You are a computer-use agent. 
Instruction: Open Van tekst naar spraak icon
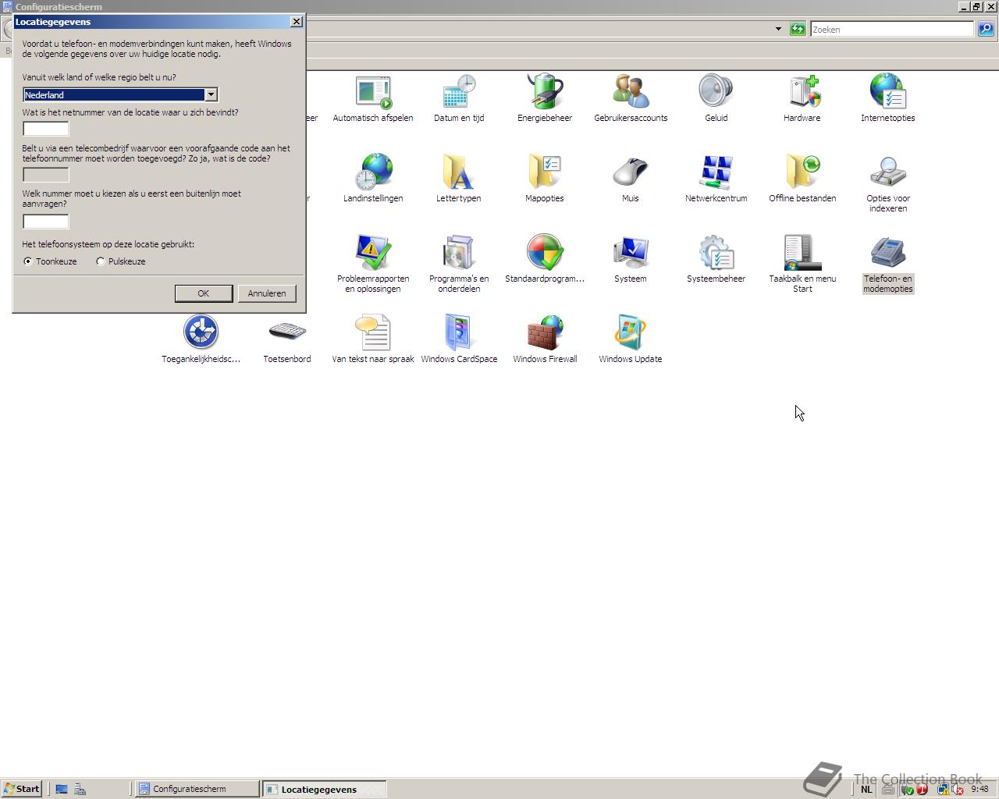(x=373, y=332)
